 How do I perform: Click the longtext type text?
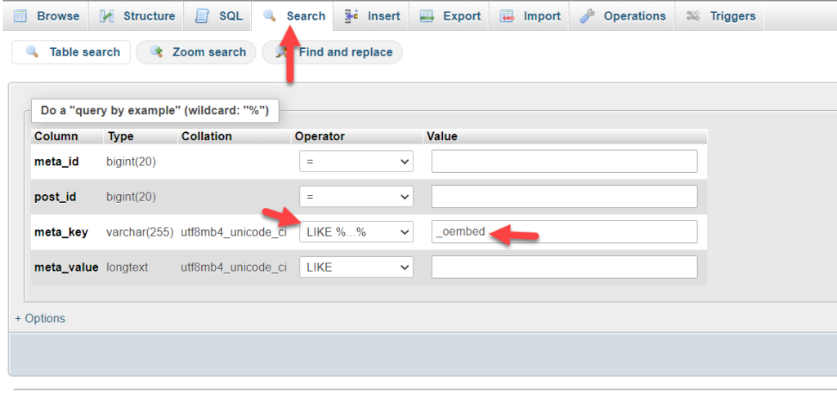click(x=127, y=267)
